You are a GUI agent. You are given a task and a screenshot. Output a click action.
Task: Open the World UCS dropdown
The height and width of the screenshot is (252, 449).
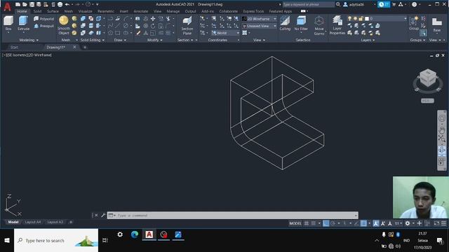[225, 33]
